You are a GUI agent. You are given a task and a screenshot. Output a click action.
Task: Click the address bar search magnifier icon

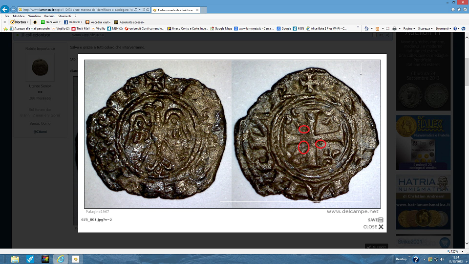[136, 10]
